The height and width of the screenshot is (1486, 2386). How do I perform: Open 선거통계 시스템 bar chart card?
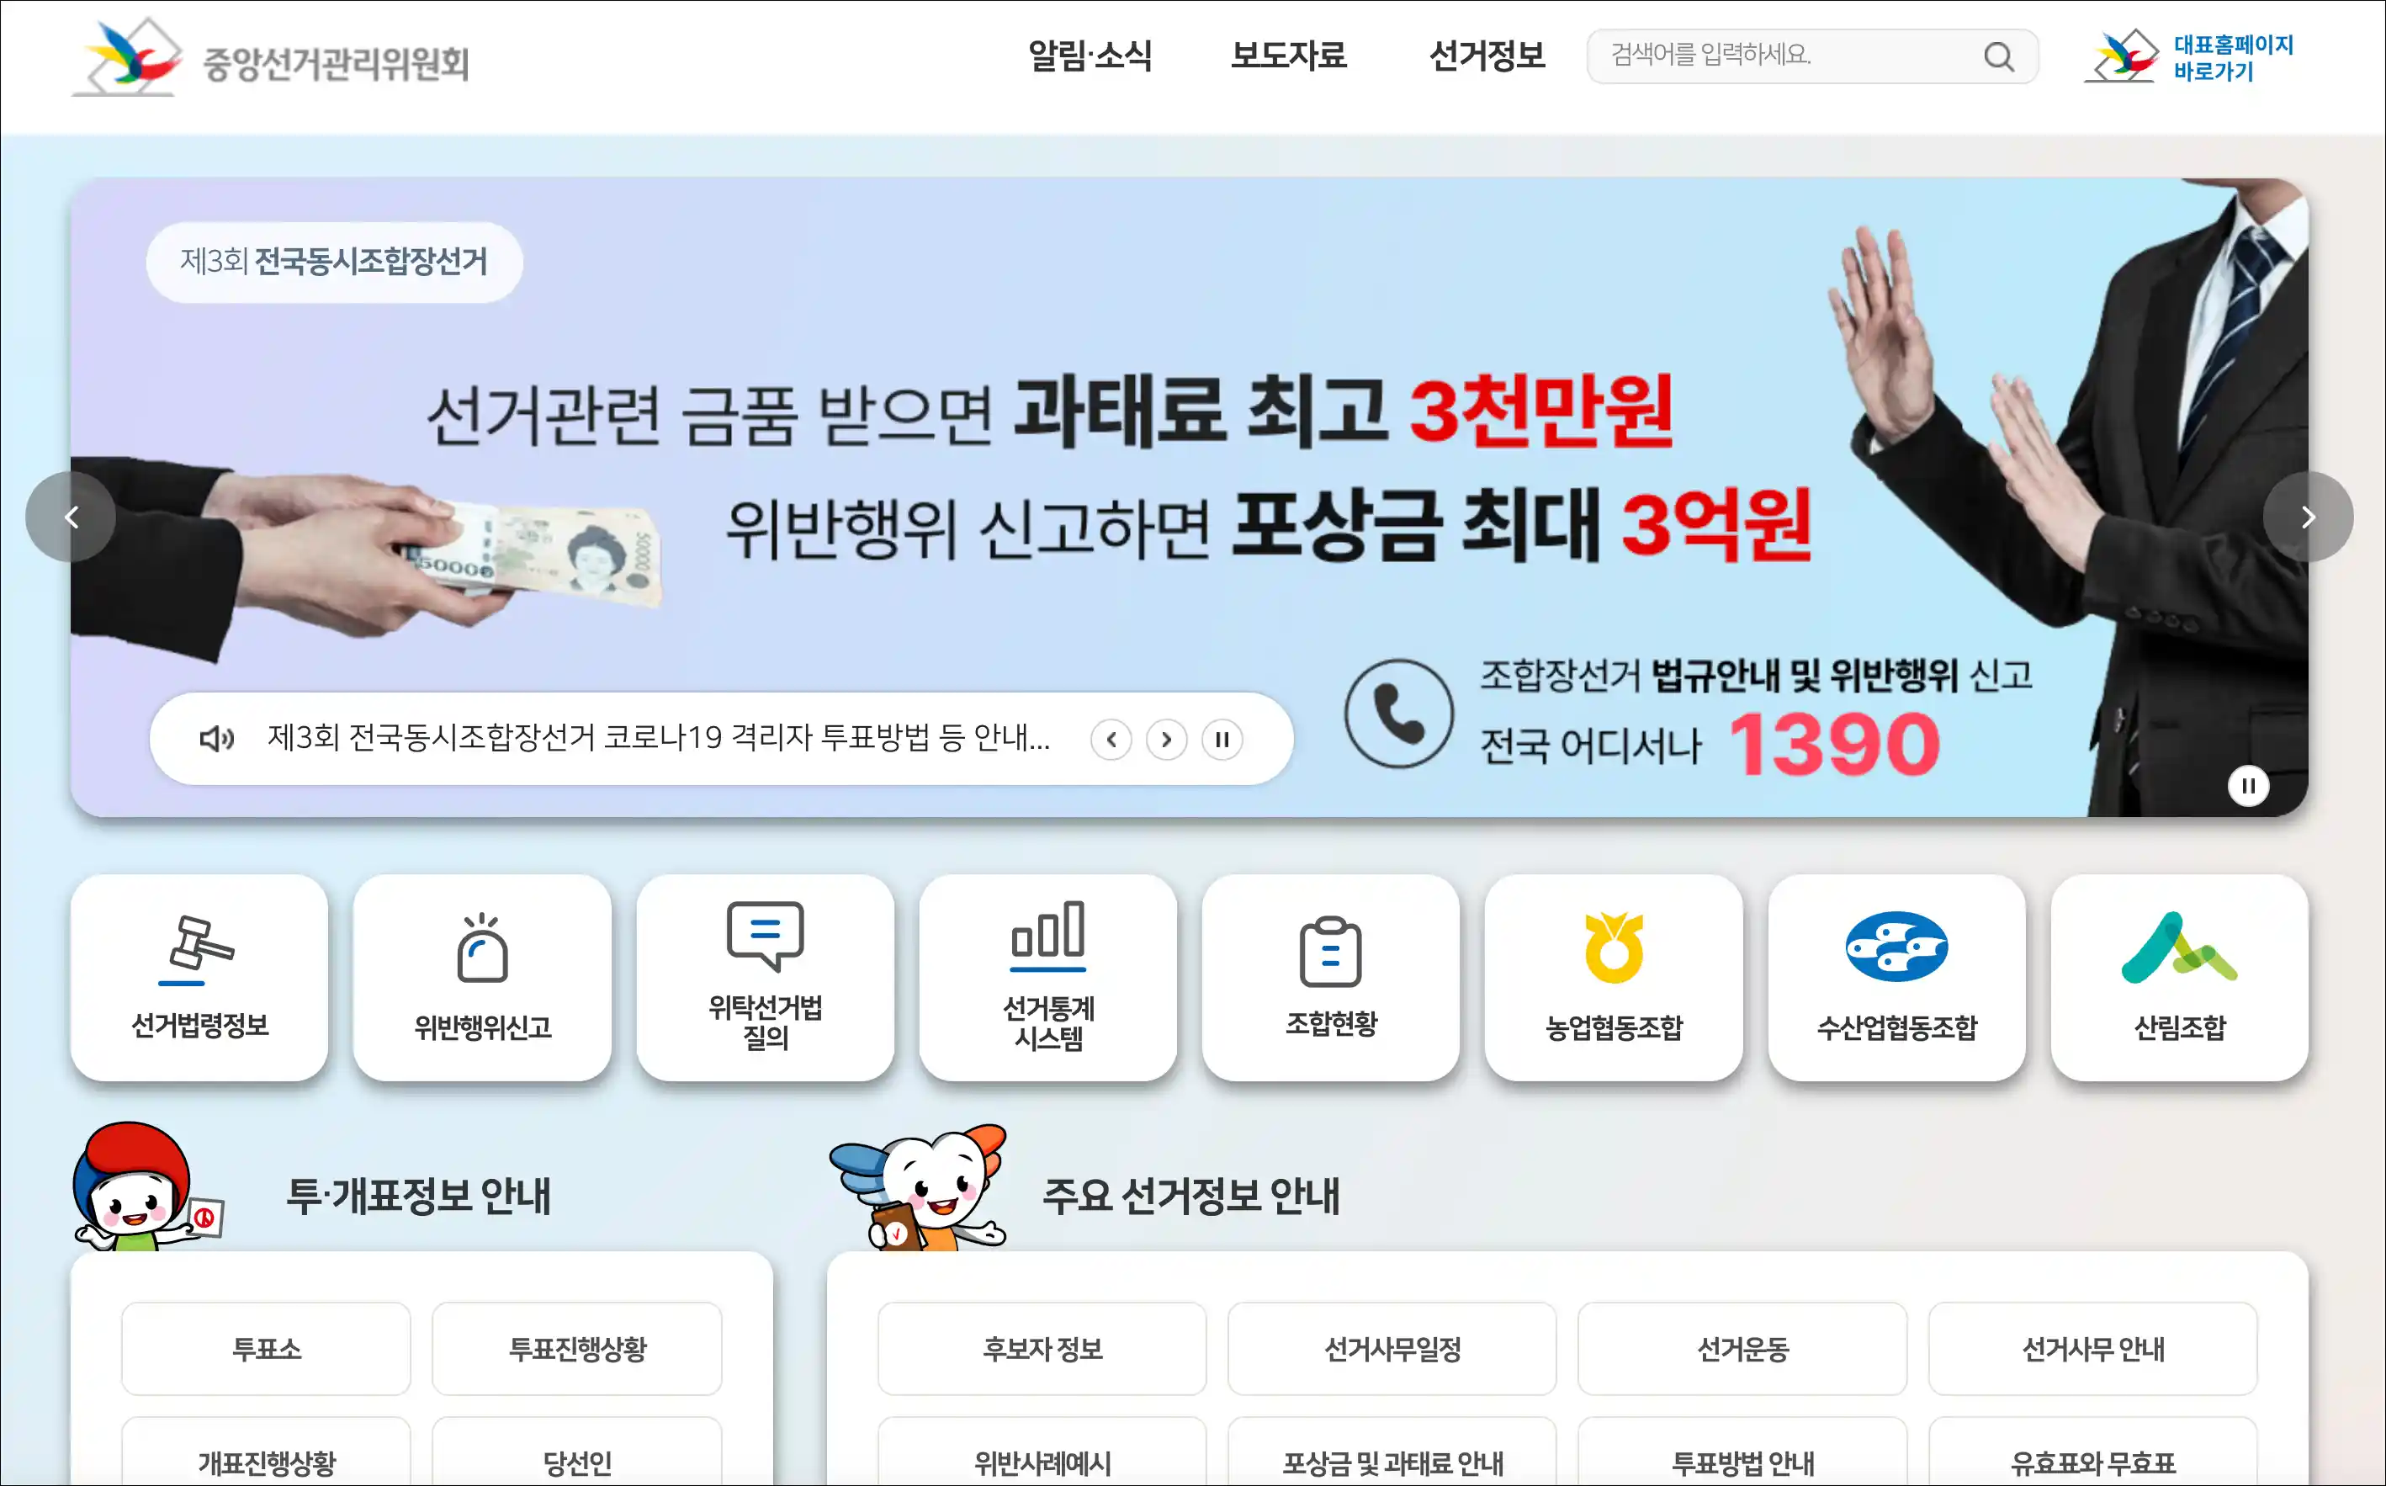coord(1048,978)
